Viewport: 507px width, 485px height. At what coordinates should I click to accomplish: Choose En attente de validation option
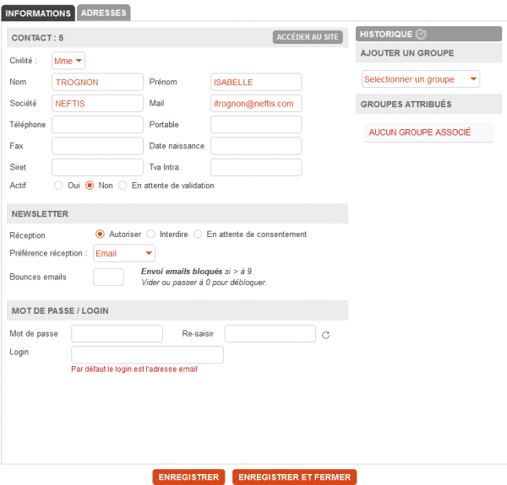coord(123,186)
